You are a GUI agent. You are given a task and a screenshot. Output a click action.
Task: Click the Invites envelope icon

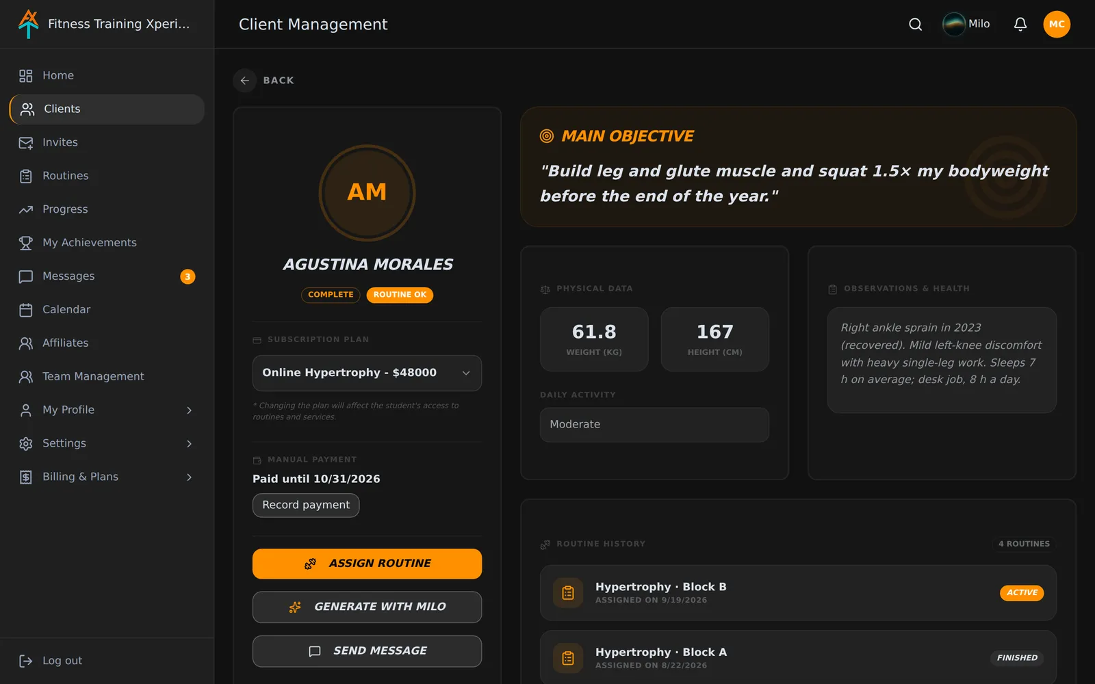pos(26,143)
